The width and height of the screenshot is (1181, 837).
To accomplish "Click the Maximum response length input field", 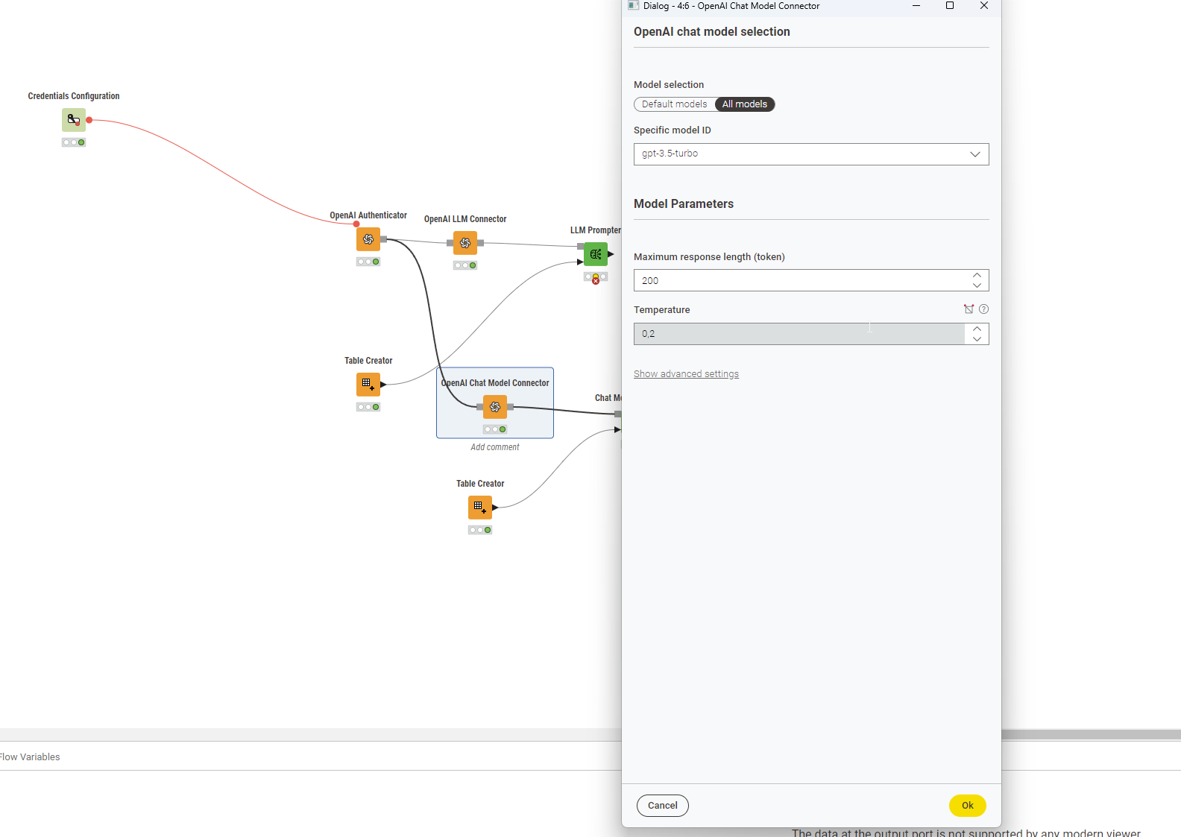I will (x=800, y=280).
